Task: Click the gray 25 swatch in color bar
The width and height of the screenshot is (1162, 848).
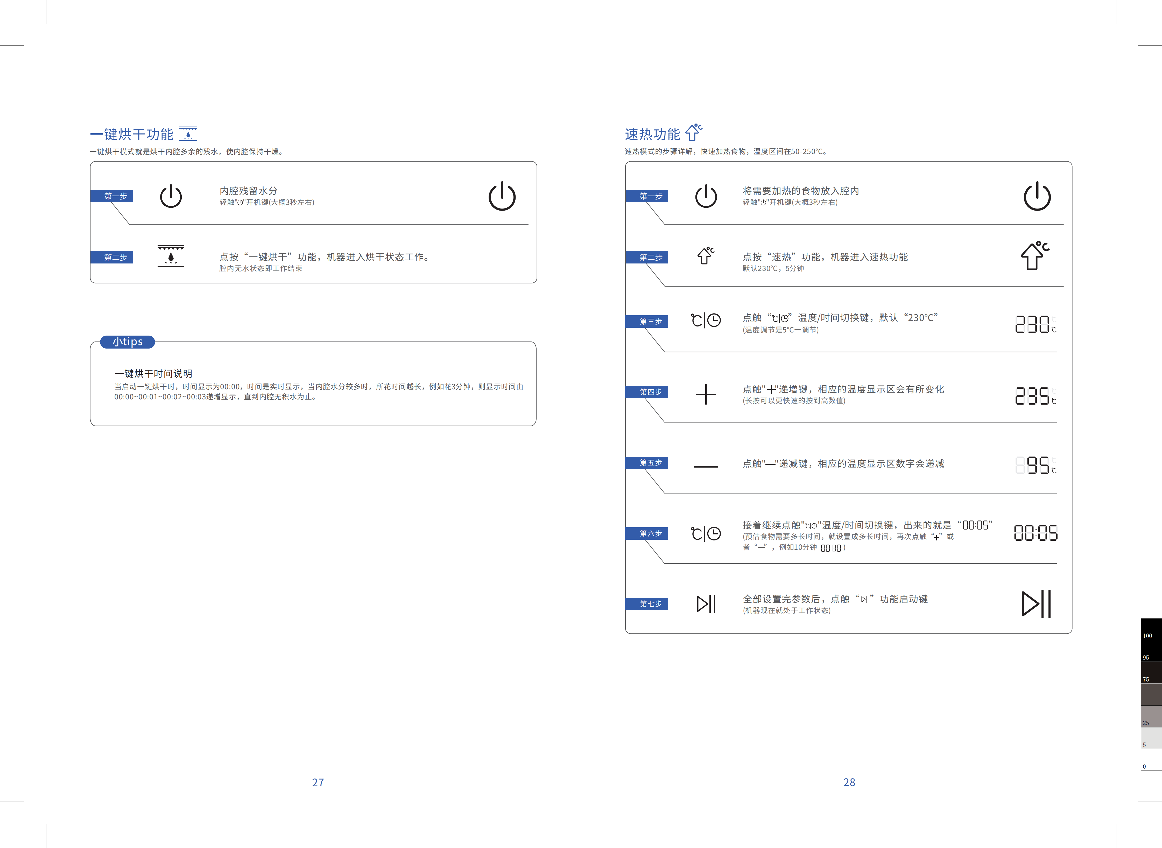Action: pyautogui.click(x=1151, y=716)
